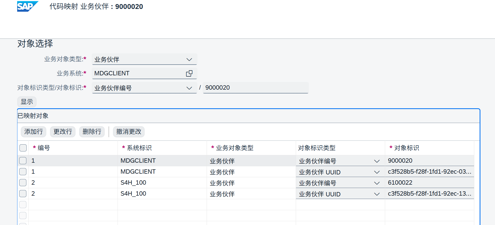Select the S4H_100 业务伙伴 UUID row checkbox
The width and height of the screenshot is (495, 225).
[x=23, y=194]
